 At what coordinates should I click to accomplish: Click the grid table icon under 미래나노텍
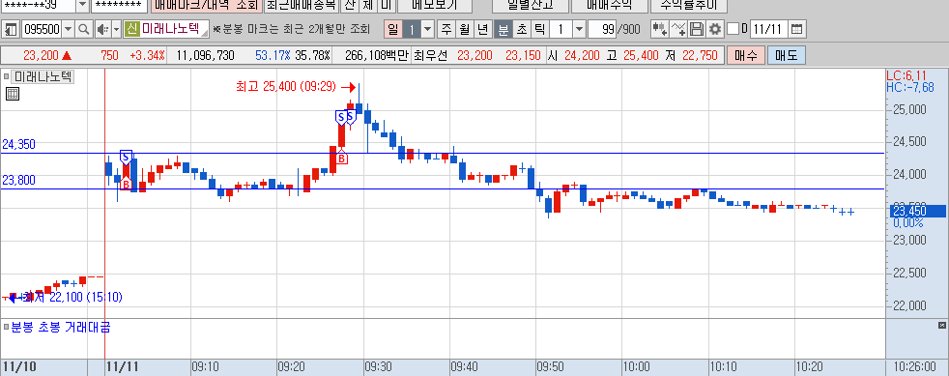click(x=12, y=93)
